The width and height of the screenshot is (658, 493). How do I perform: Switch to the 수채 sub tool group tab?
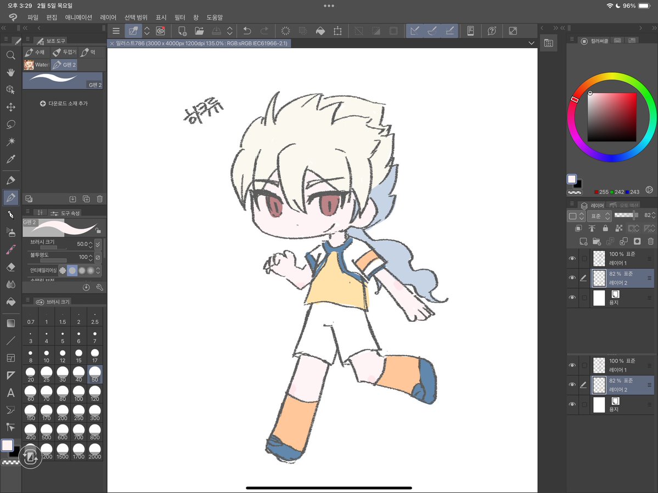35,52
